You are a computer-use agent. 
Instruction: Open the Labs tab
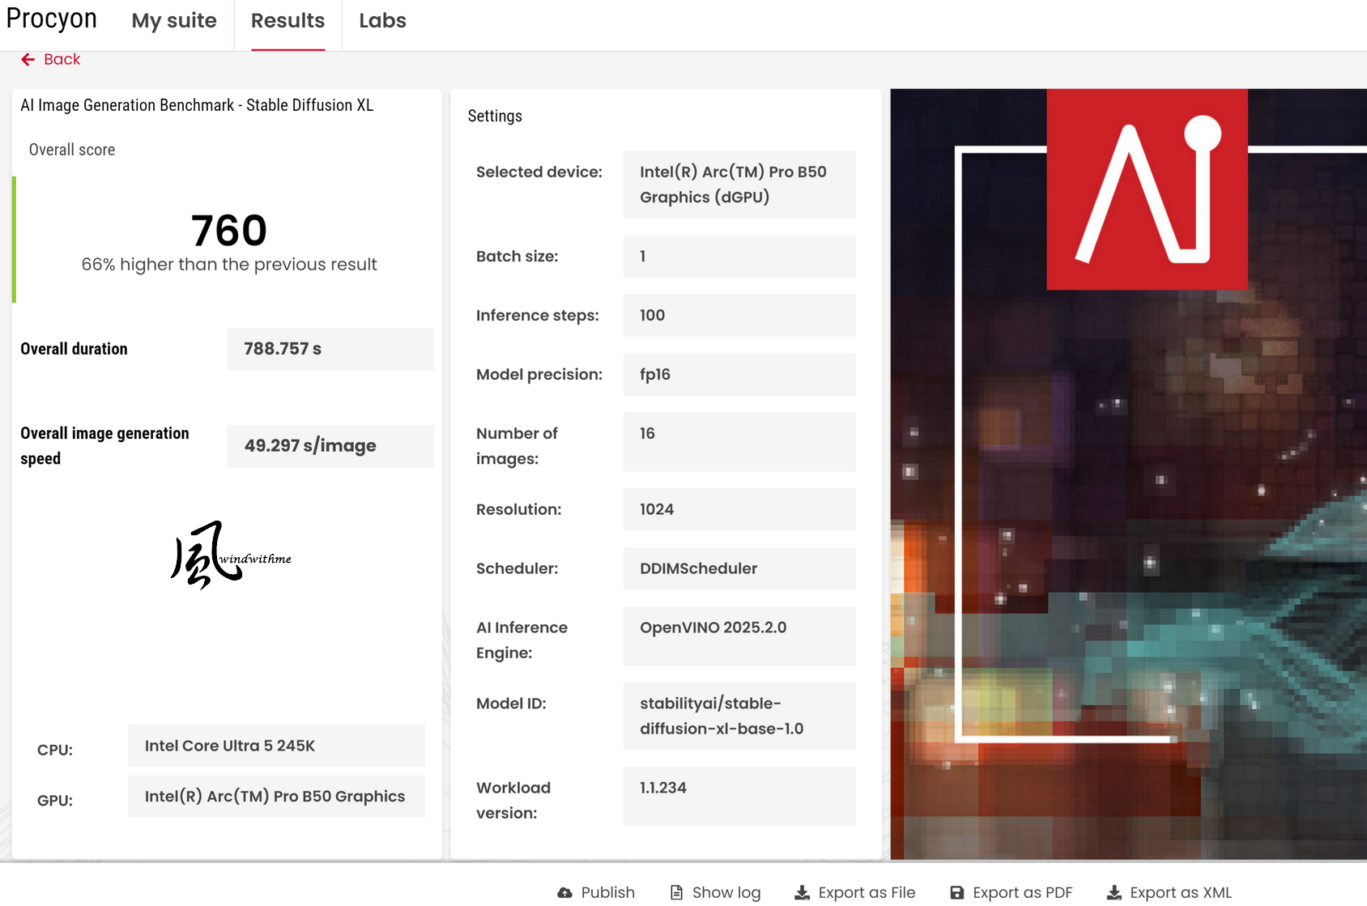click(x=382, y=21)
